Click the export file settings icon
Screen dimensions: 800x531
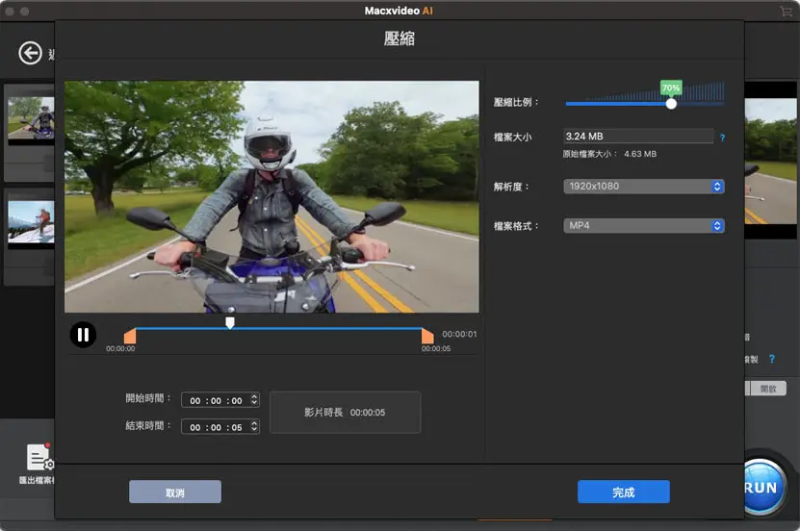pos(39,458)
